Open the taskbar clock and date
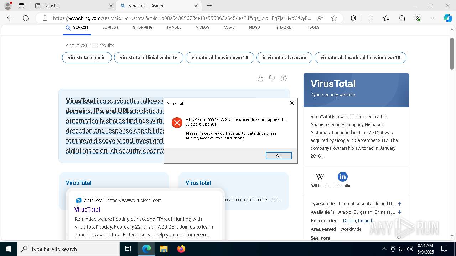 (425, 249)
